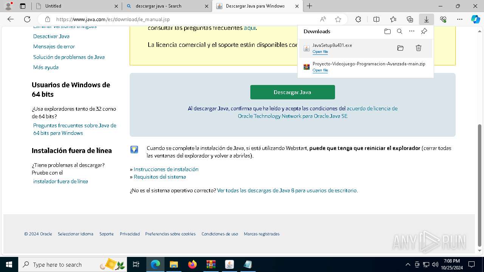Open Task View on taskbar

click(136, 264)
